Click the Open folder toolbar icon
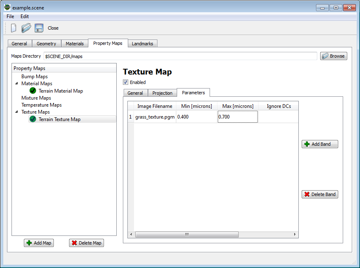360x268 pixels. [x=26, y=28]
